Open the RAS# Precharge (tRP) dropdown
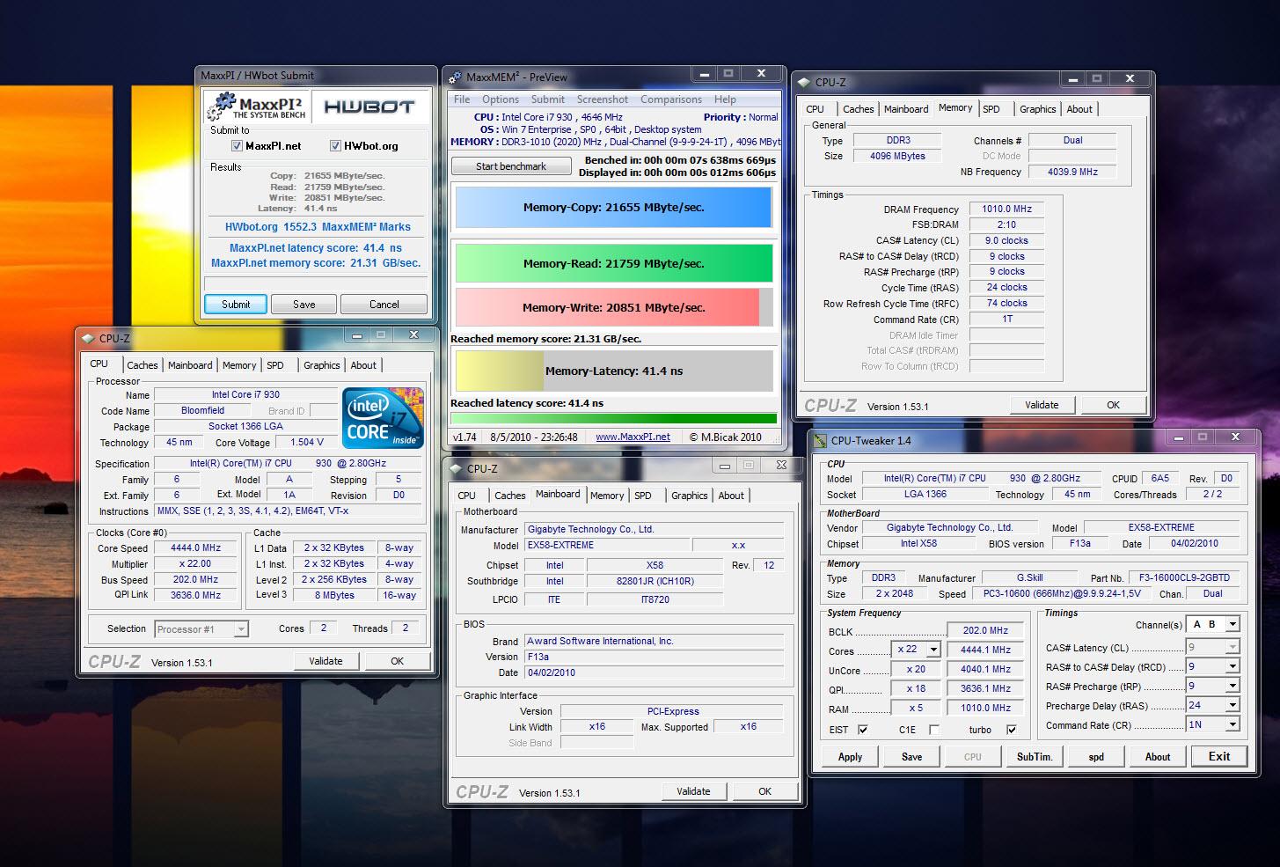1280x867 pixels. click(x=1232, y=687)
